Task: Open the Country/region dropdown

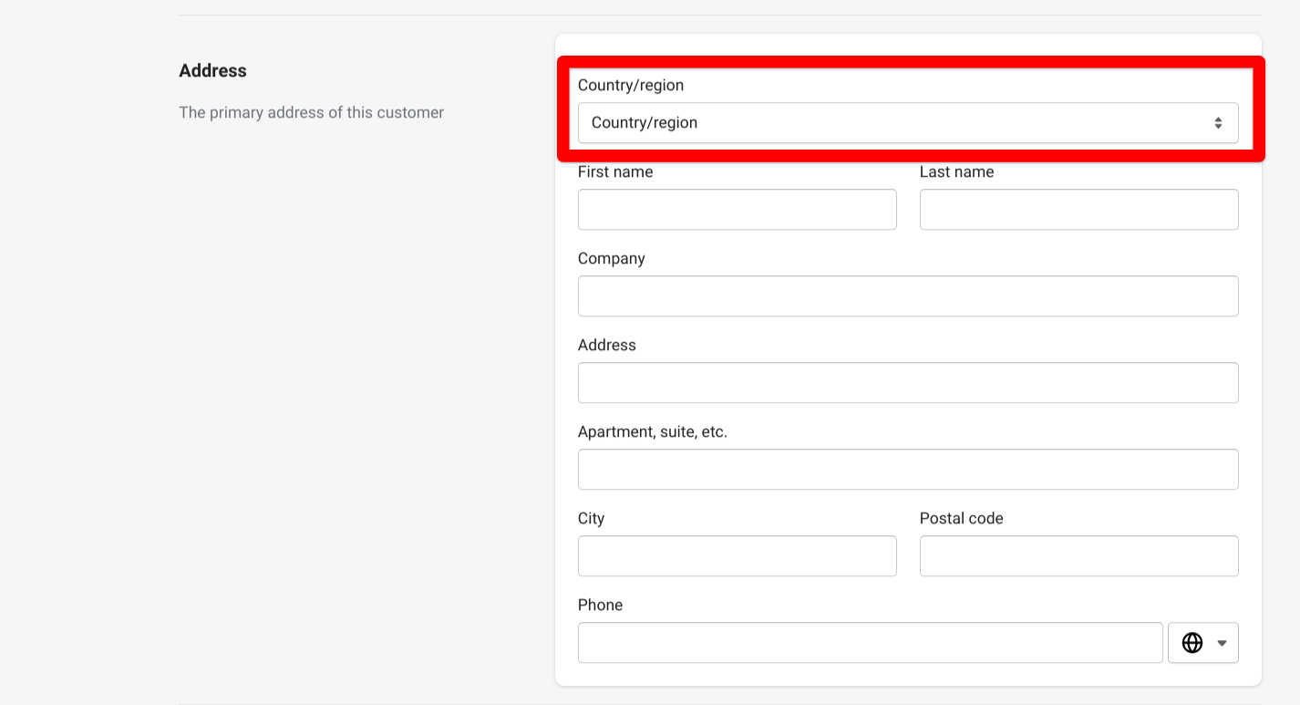Action: coord(907,123)
